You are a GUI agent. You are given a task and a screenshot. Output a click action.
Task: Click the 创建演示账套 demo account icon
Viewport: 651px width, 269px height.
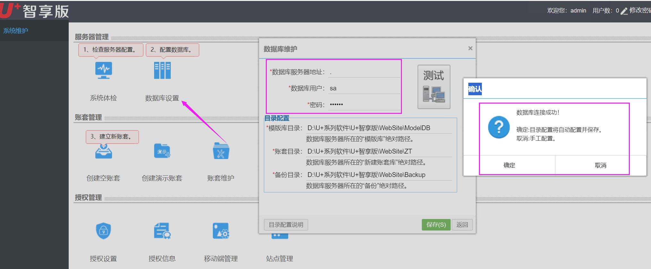coord(162,151)
